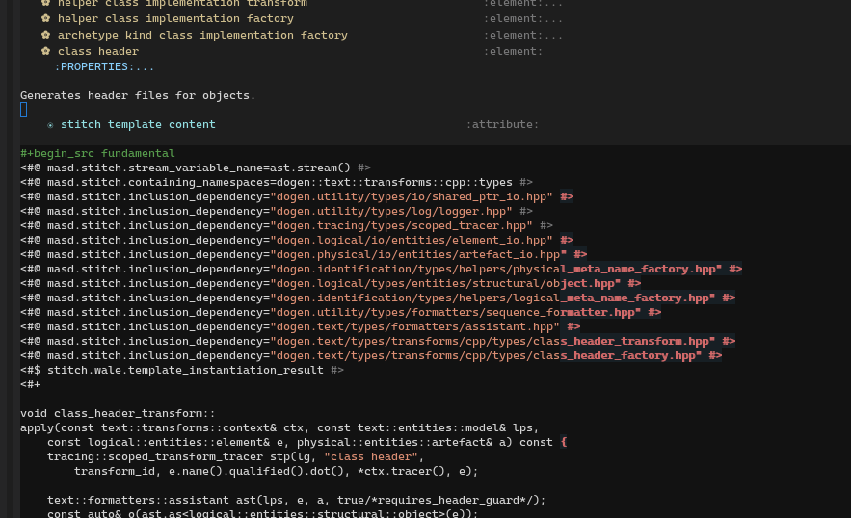Click the 'scoped_tracer.hpp' include path
This screenshot has width=851, height=518.
[402, 225]
